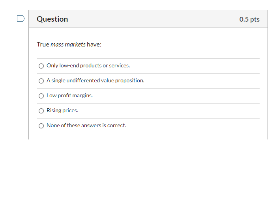Click the 'Question' heading in the header
Image resolution: width=277 pixels, height=208 pixels.
click(52, 19)
